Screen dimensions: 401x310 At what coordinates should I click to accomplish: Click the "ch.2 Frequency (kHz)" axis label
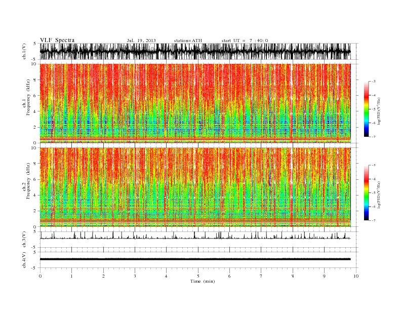pos(26,181)
